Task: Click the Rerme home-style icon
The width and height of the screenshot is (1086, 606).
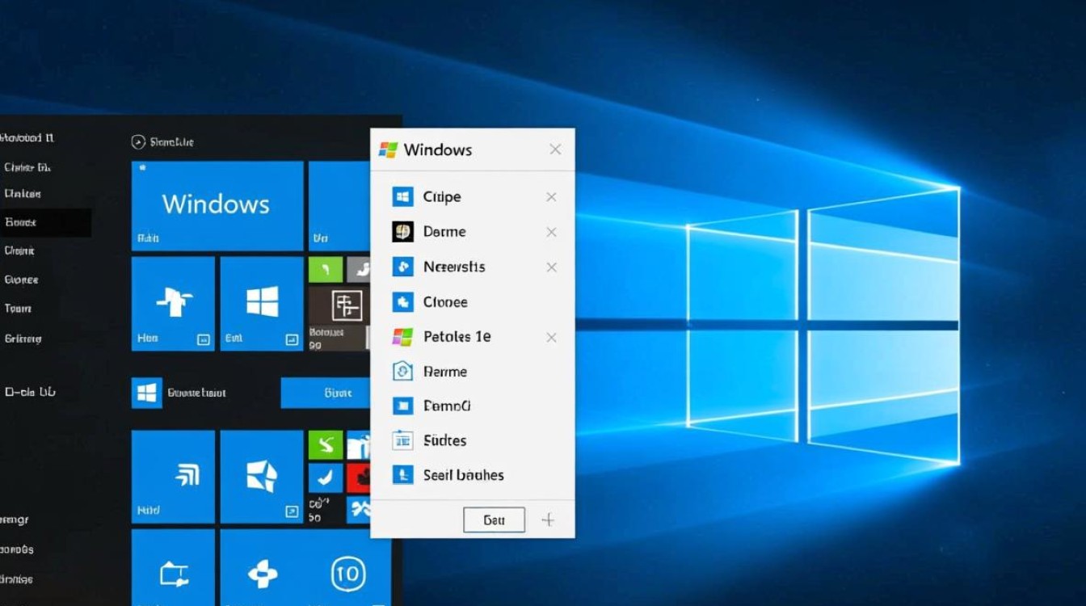Action: pyautogui.click(x=402, y=371)
